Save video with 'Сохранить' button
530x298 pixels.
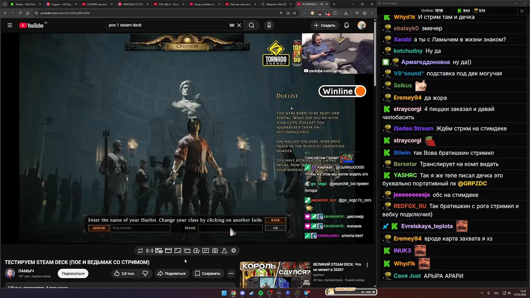tap(207, 274)
